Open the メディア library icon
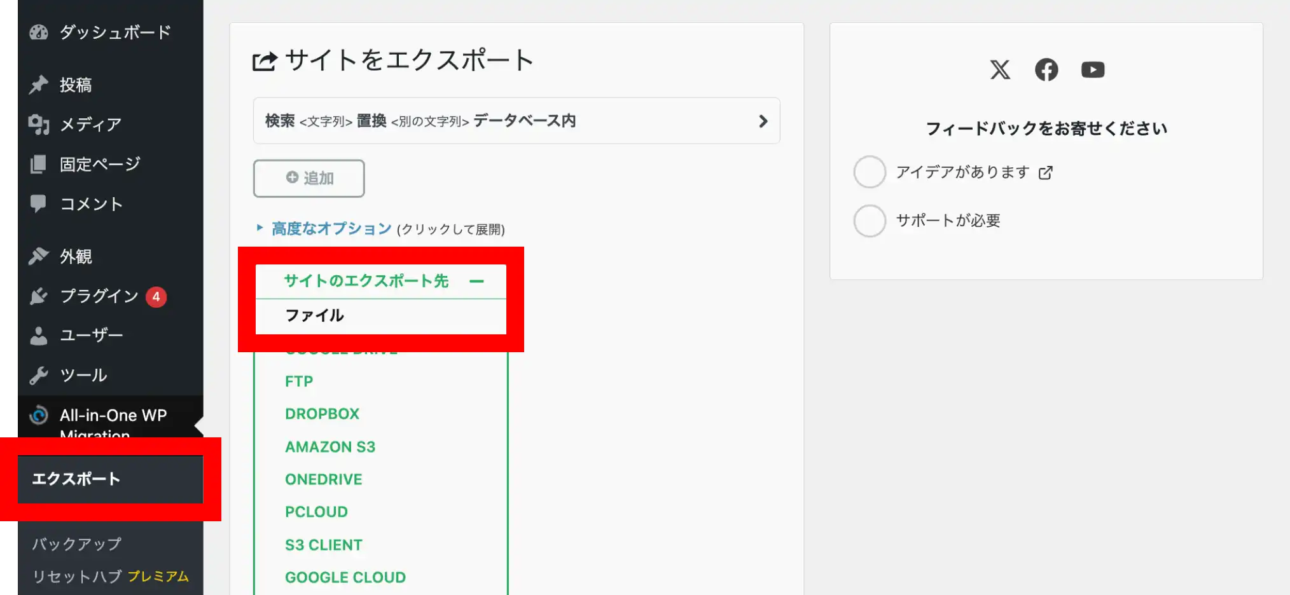This screenshot has height=595, width=1290. pos(39,125)
